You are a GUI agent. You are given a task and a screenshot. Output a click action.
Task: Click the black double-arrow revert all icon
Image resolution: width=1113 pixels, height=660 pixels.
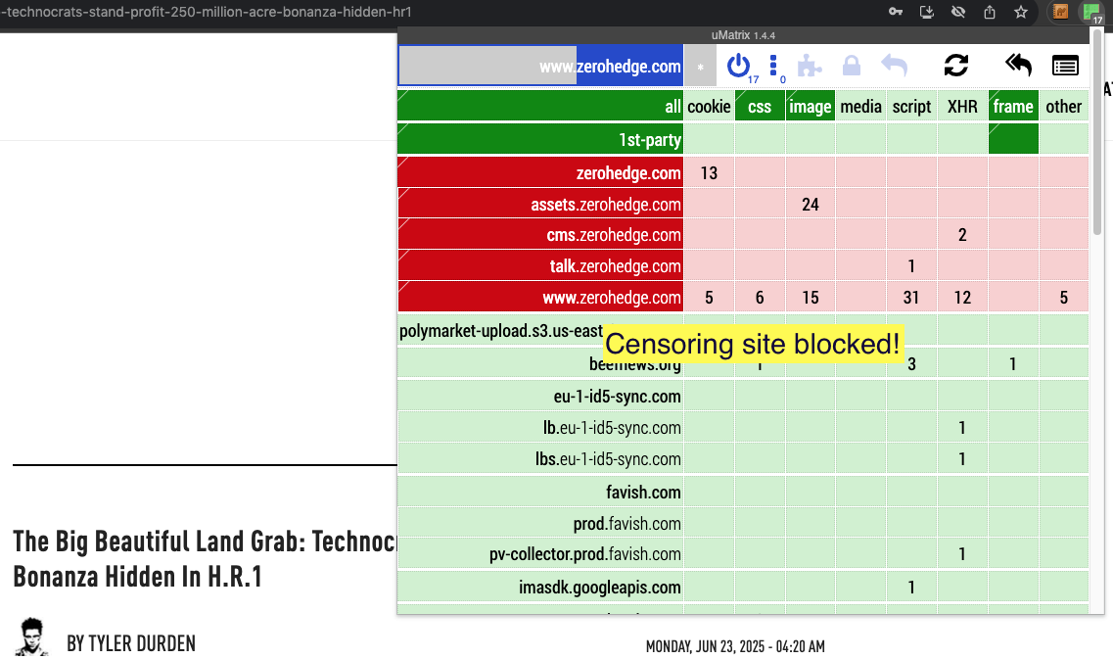click(1018, 66)
